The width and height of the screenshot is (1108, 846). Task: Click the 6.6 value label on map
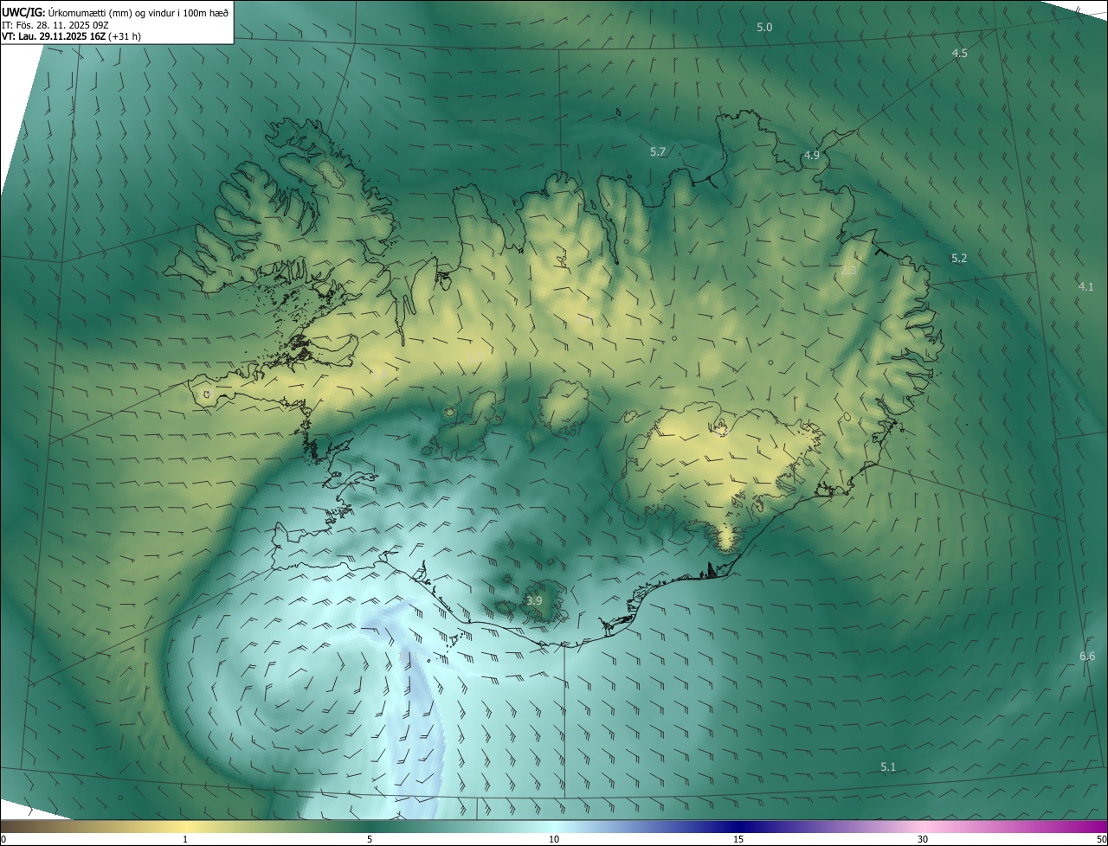pyautogui.click(x=1087, y=657)
